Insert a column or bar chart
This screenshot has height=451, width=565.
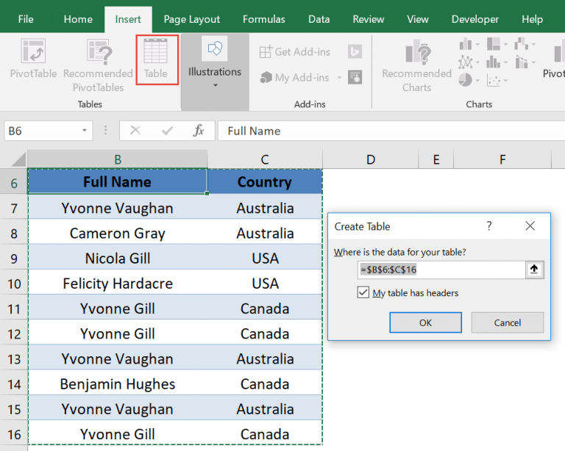click(466, 44)
